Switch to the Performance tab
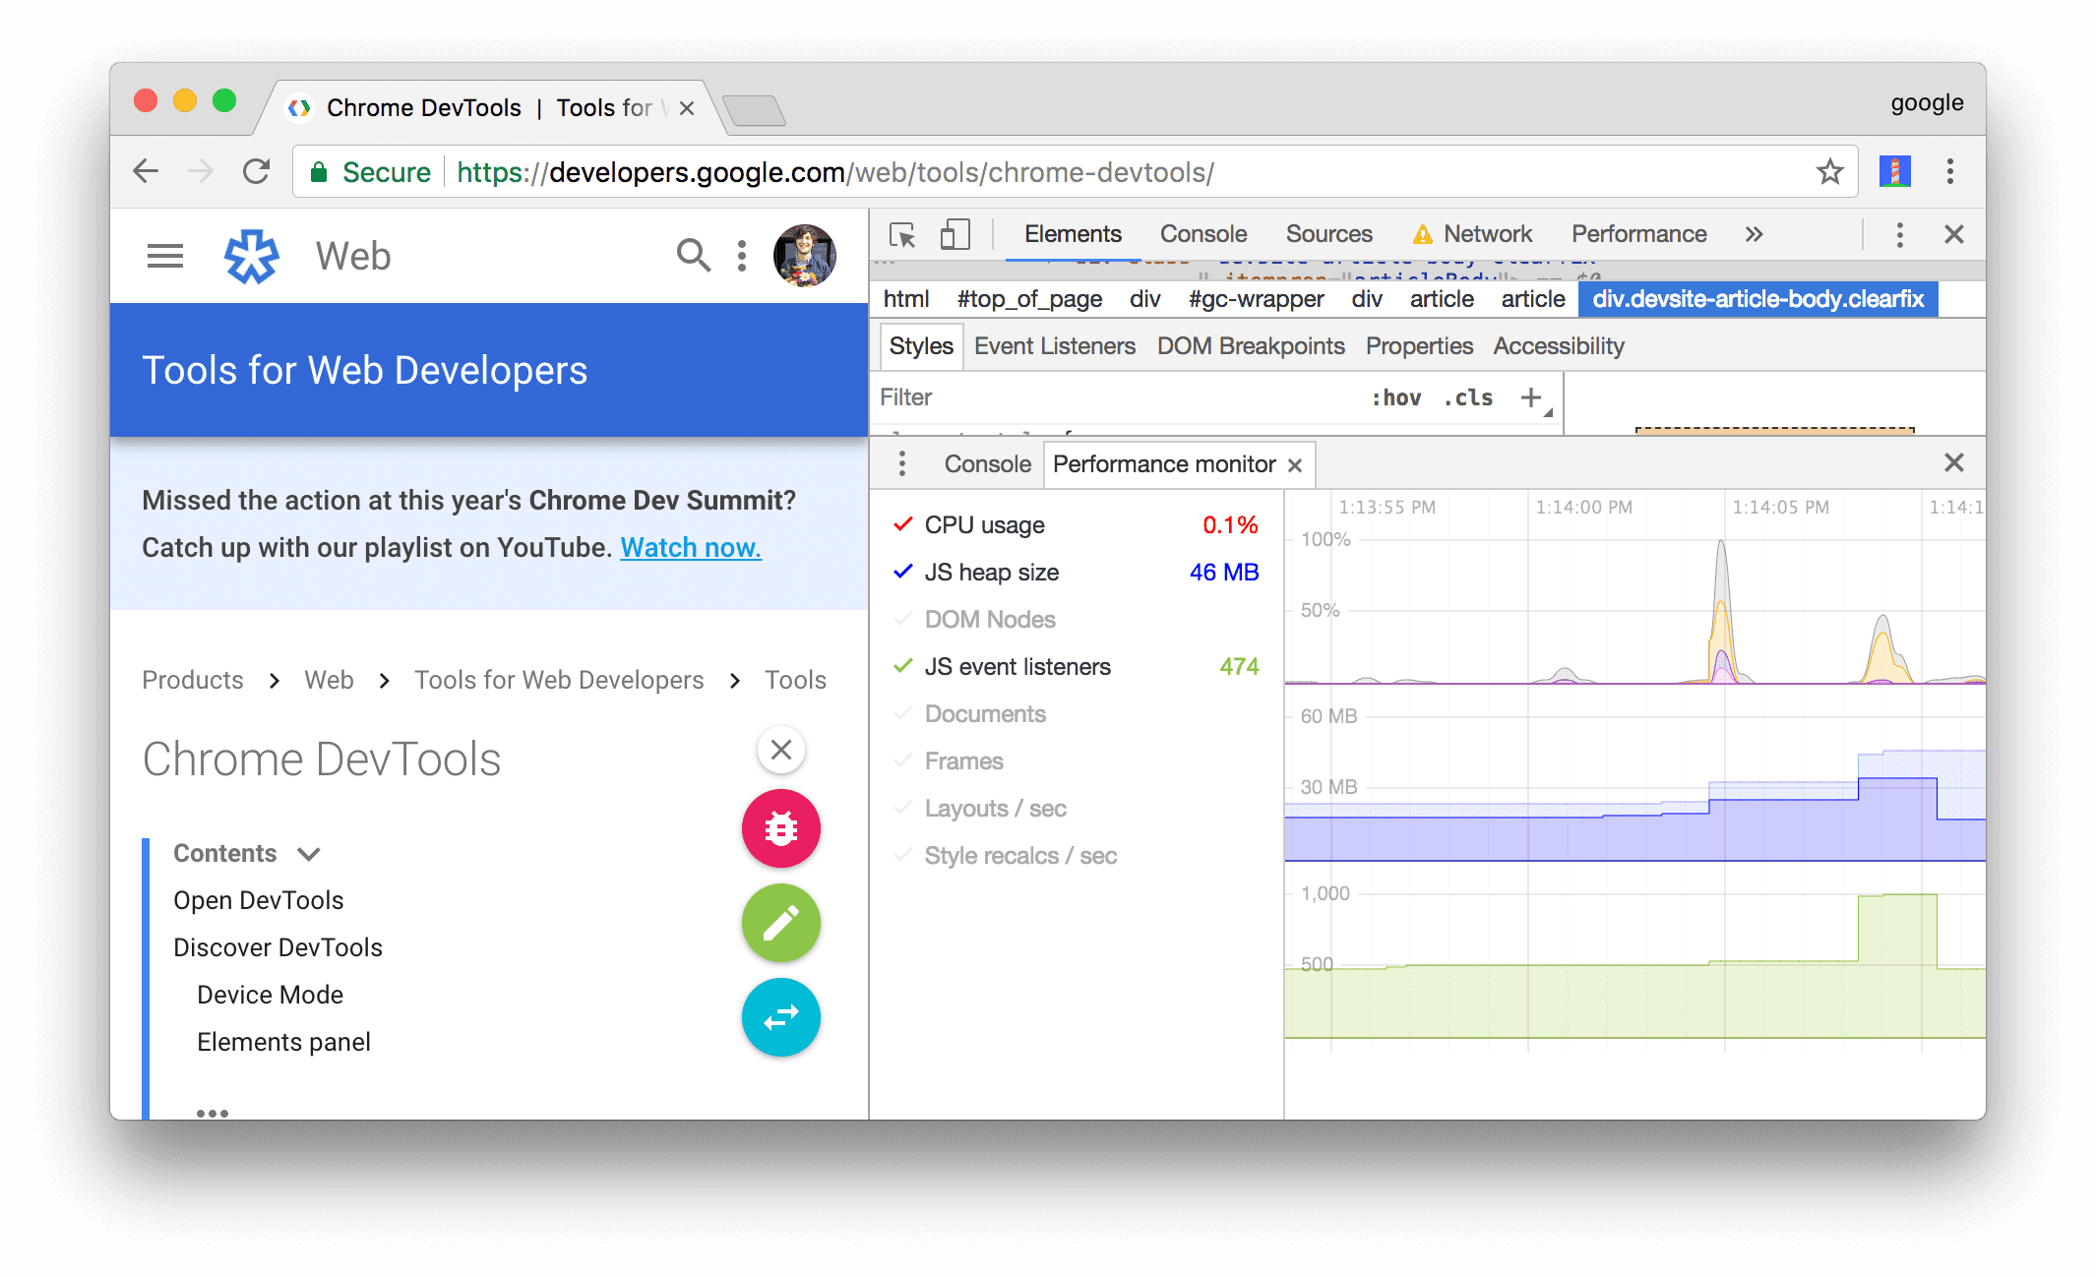The image size is (2096, 1277). coord(1637,235)
